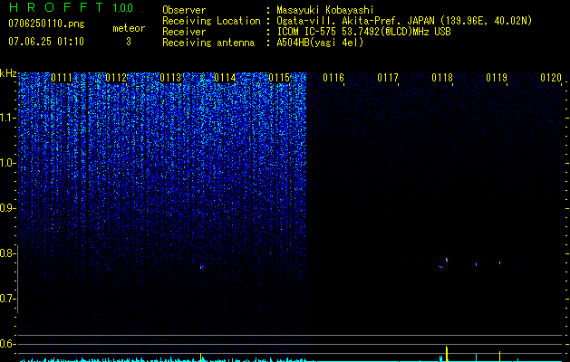Image resolution: width=570 pixels, height=362 pixels.
Task: Click the 1.0 kHz axis label
Action: [x=7, y=163]
